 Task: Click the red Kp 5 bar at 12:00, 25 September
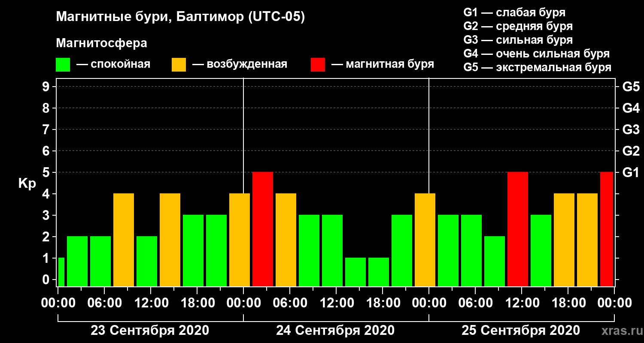pyautogui.click(x=518, y=229)
